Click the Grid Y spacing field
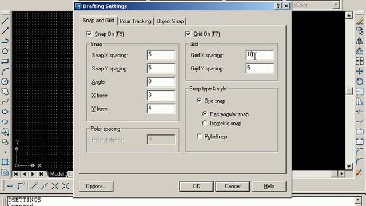The image size is (366, 206). point(260,68)
